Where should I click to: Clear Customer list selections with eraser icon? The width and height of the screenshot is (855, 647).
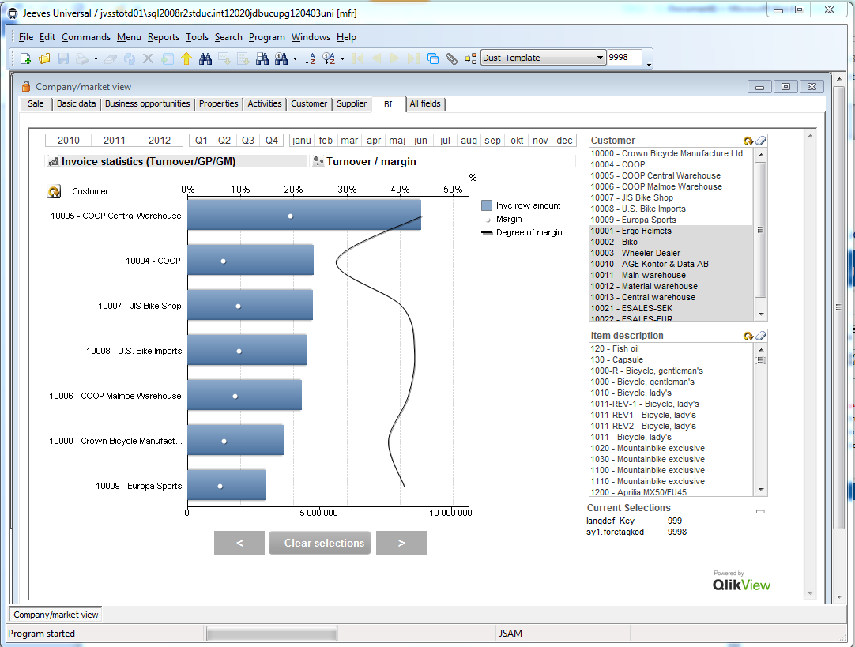tap(761, 141)
